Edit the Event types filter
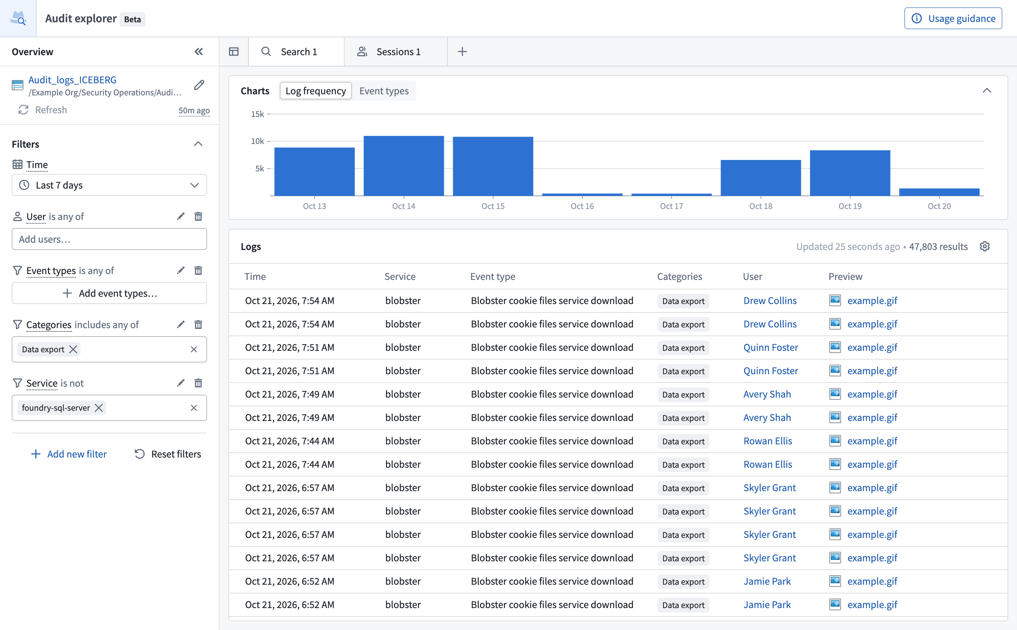Image resolution: width=1017 pixels, height=630 pixels. coord(181,270)
